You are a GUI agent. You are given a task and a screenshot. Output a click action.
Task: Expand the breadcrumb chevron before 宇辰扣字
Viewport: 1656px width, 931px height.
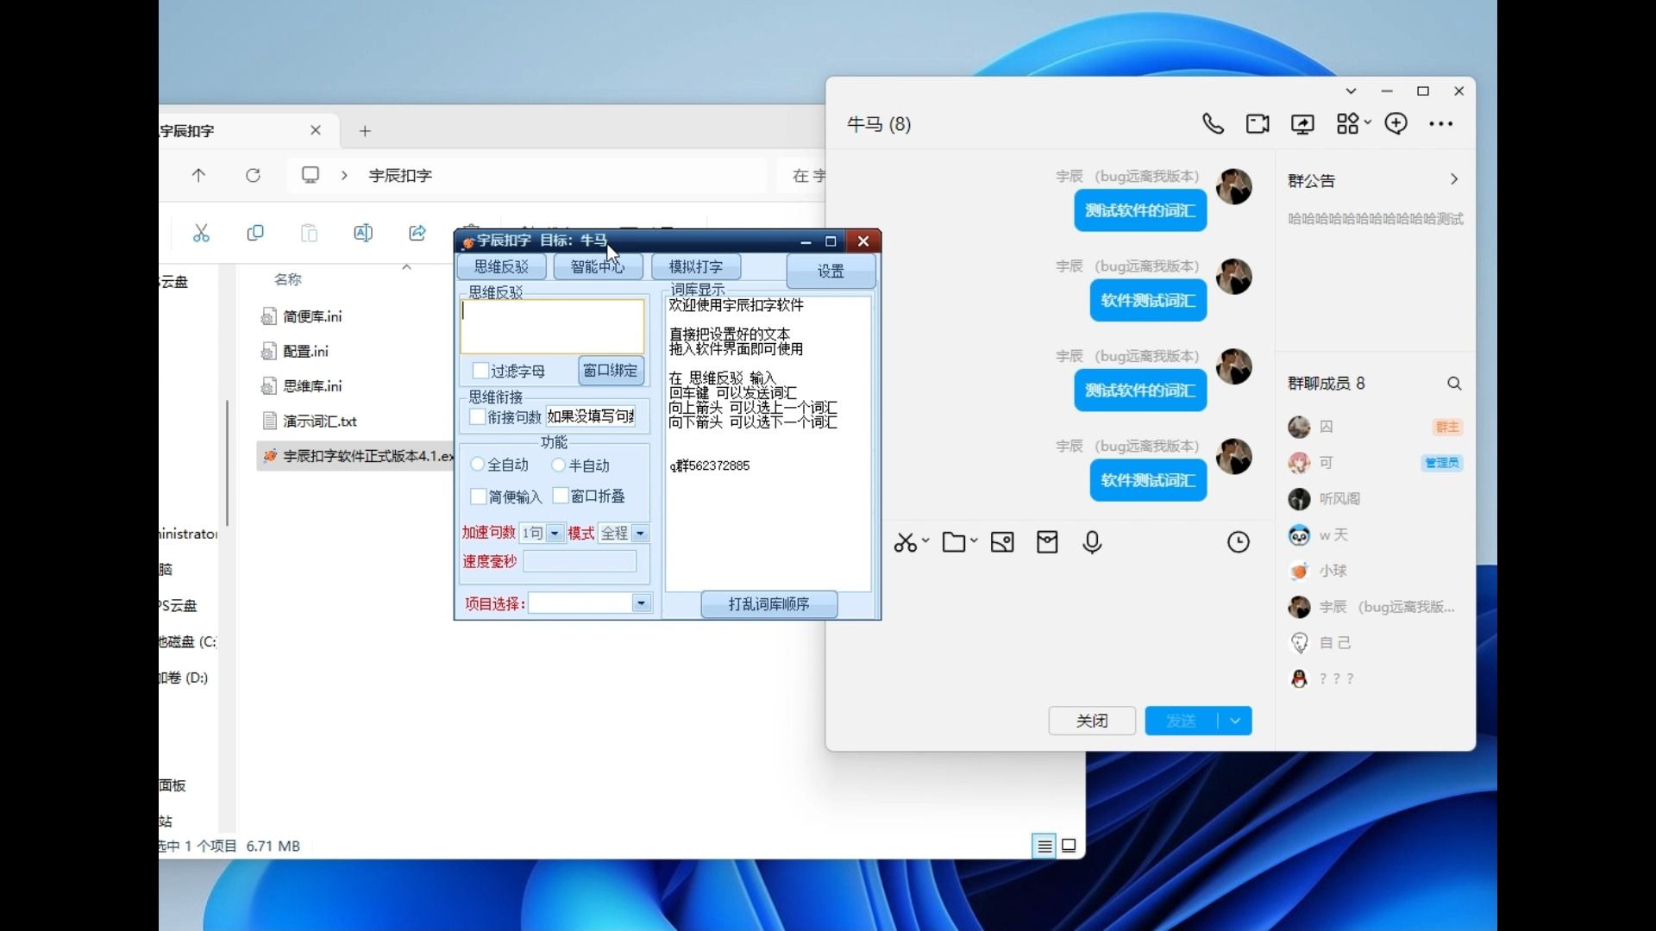point(344,175)
